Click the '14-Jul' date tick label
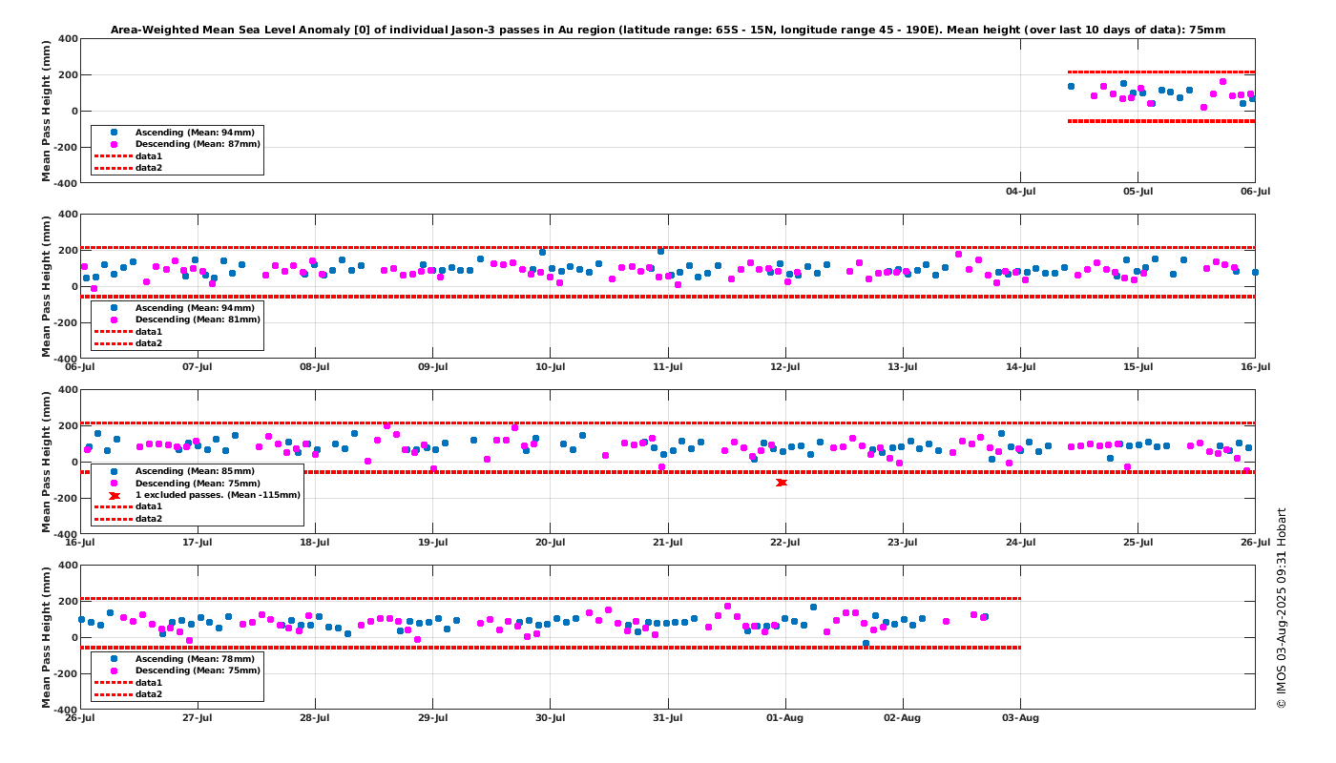This screenshot has width=1336, height=763. (1021, 367)
